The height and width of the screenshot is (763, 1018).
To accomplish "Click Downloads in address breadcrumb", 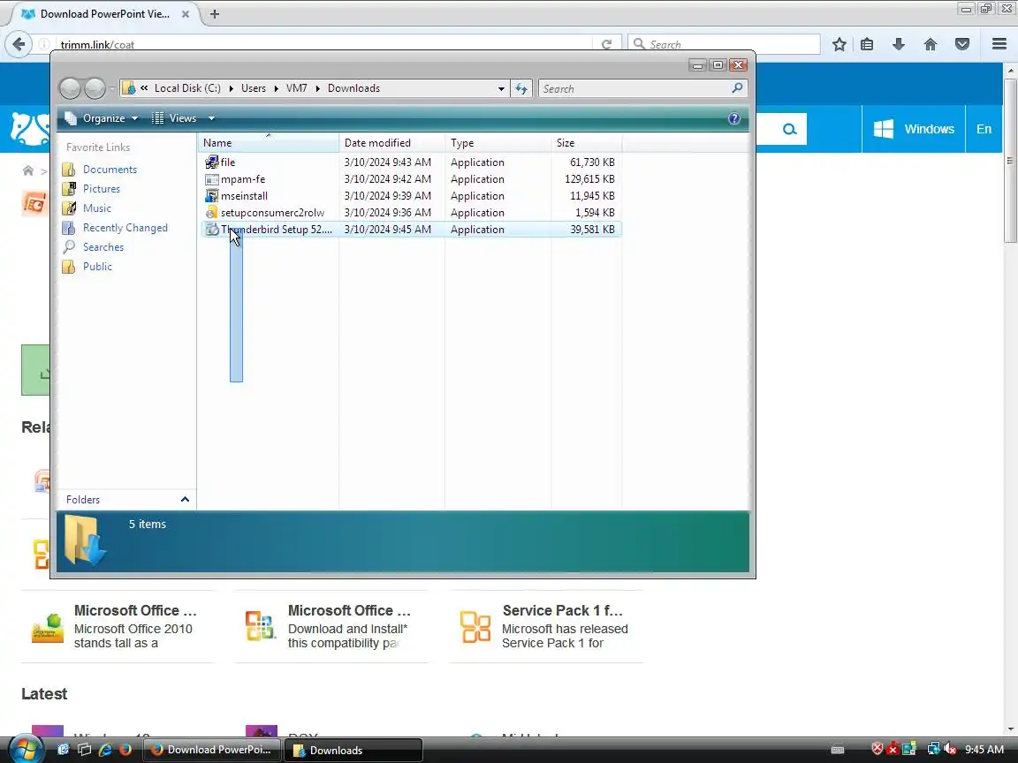I will 353,88.
